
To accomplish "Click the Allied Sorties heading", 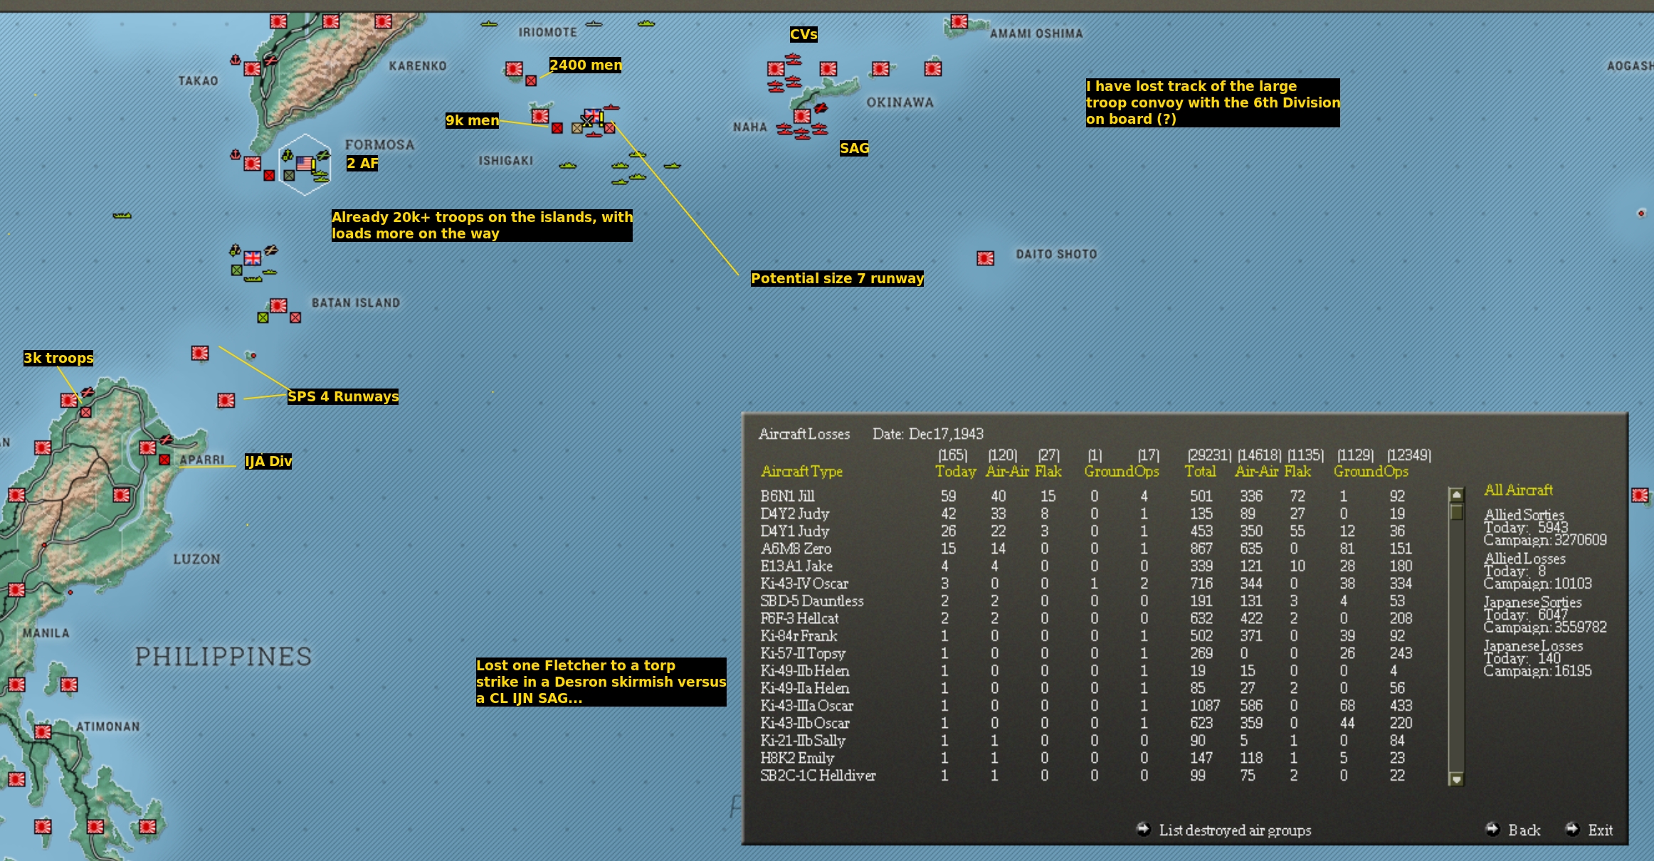I will click(x=1524, y=514).
